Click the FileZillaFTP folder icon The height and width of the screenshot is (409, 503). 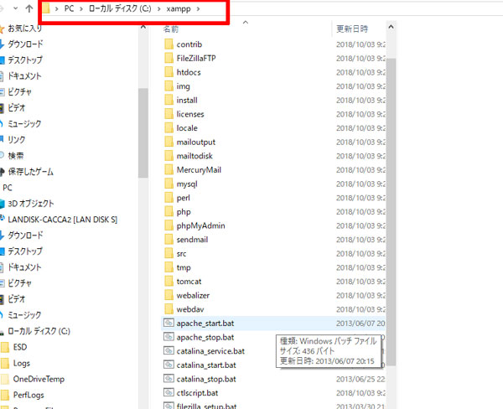(169, 58)
